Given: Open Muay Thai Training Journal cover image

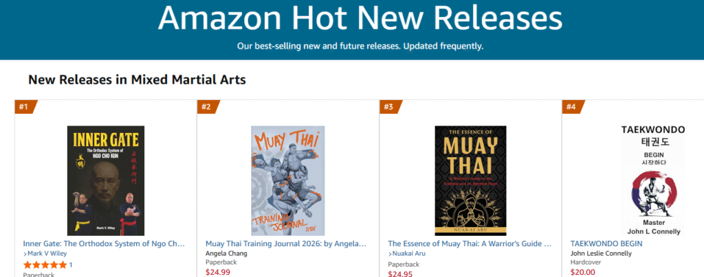Looking at the screenshot, I should point(288,181).
